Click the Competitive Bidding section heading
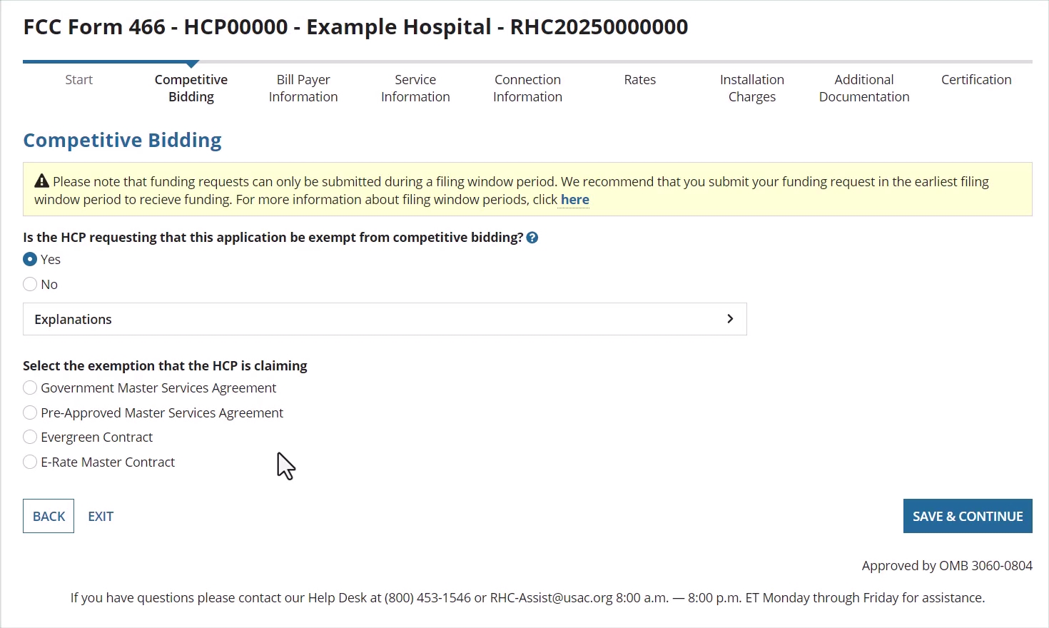The image size is (1049, 628). click(x=123, y=140)
